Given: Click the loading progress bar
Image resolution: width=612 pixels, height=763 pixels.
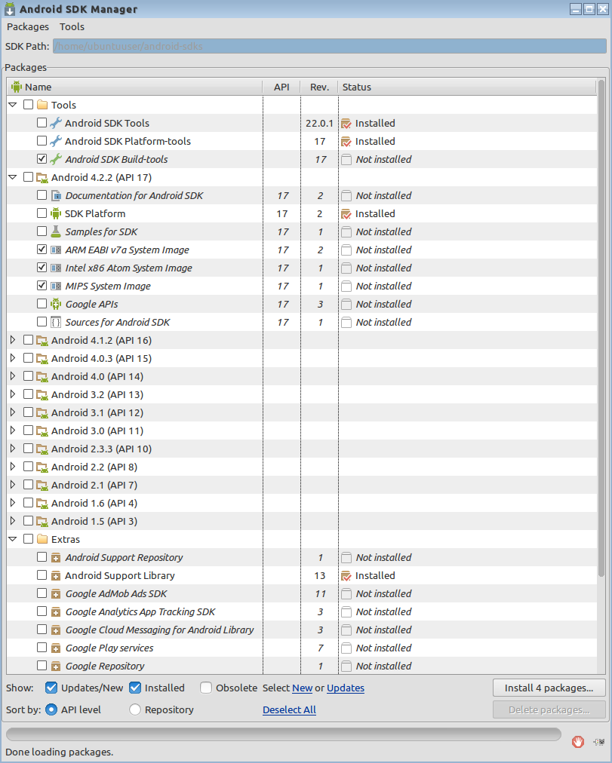Looking at the screenshot, I should pos(283,734).
